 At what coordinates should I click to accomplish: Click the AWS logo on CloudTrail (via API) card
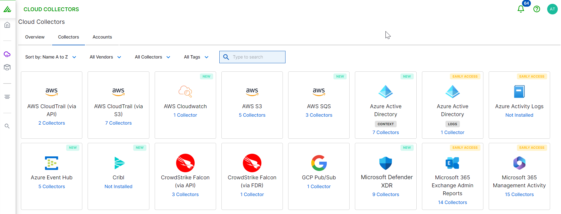coord(52,92)
